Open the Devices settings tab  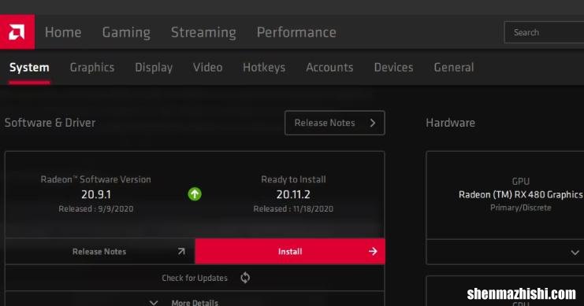(393, 68)
